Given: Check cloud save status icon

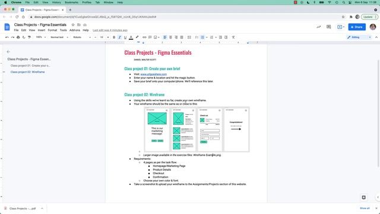Looking at the screenshot, I should (x=85, y=25).
